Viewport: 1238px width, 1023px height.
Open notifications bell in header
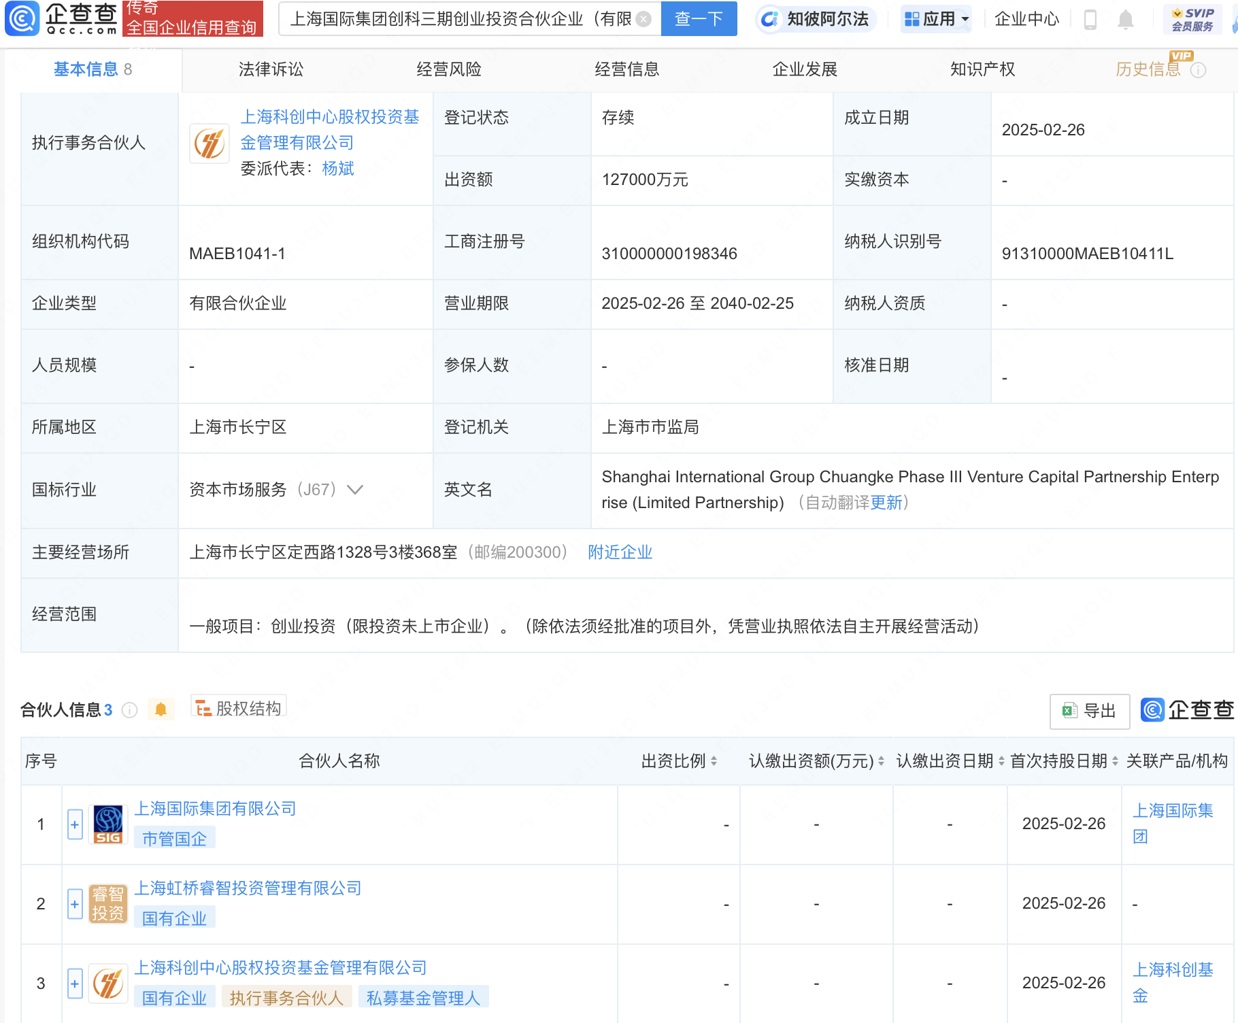pos(1126,20)
